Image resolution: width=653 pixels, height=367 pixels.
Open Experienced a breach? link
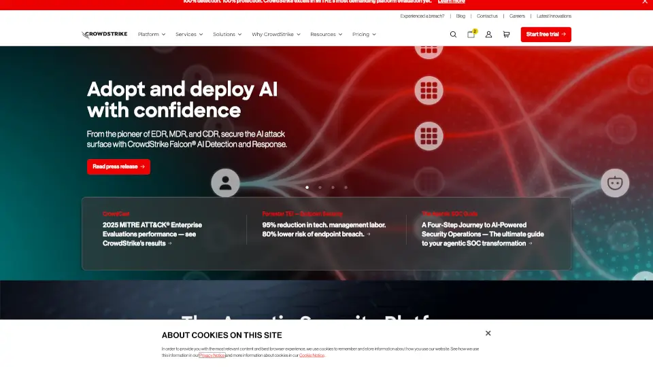422,16
